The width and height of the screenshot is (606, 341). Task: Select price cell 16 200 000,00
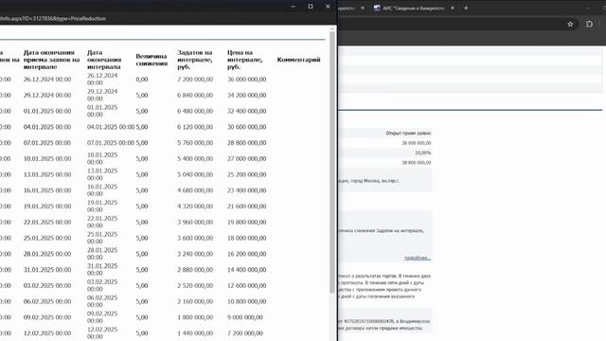[x=246, y=254]
